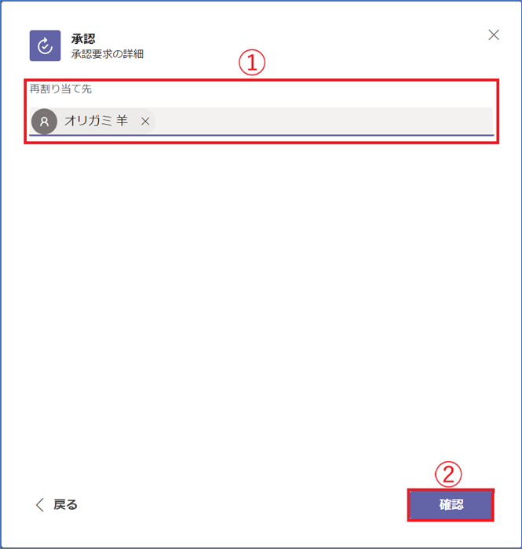
Task: Click the back chevron arrow
Action: (40, 505)
